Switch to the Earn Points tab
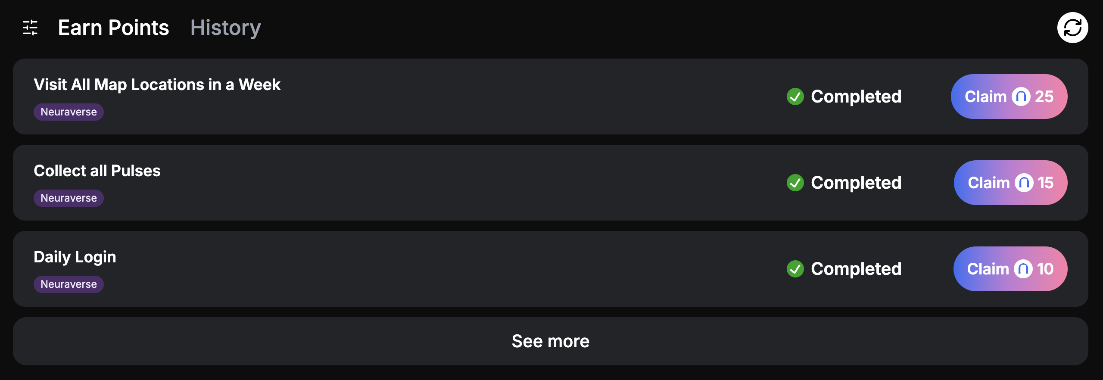Image resolution: width=1103 pixels, height=380 pixels. point(113,28)
